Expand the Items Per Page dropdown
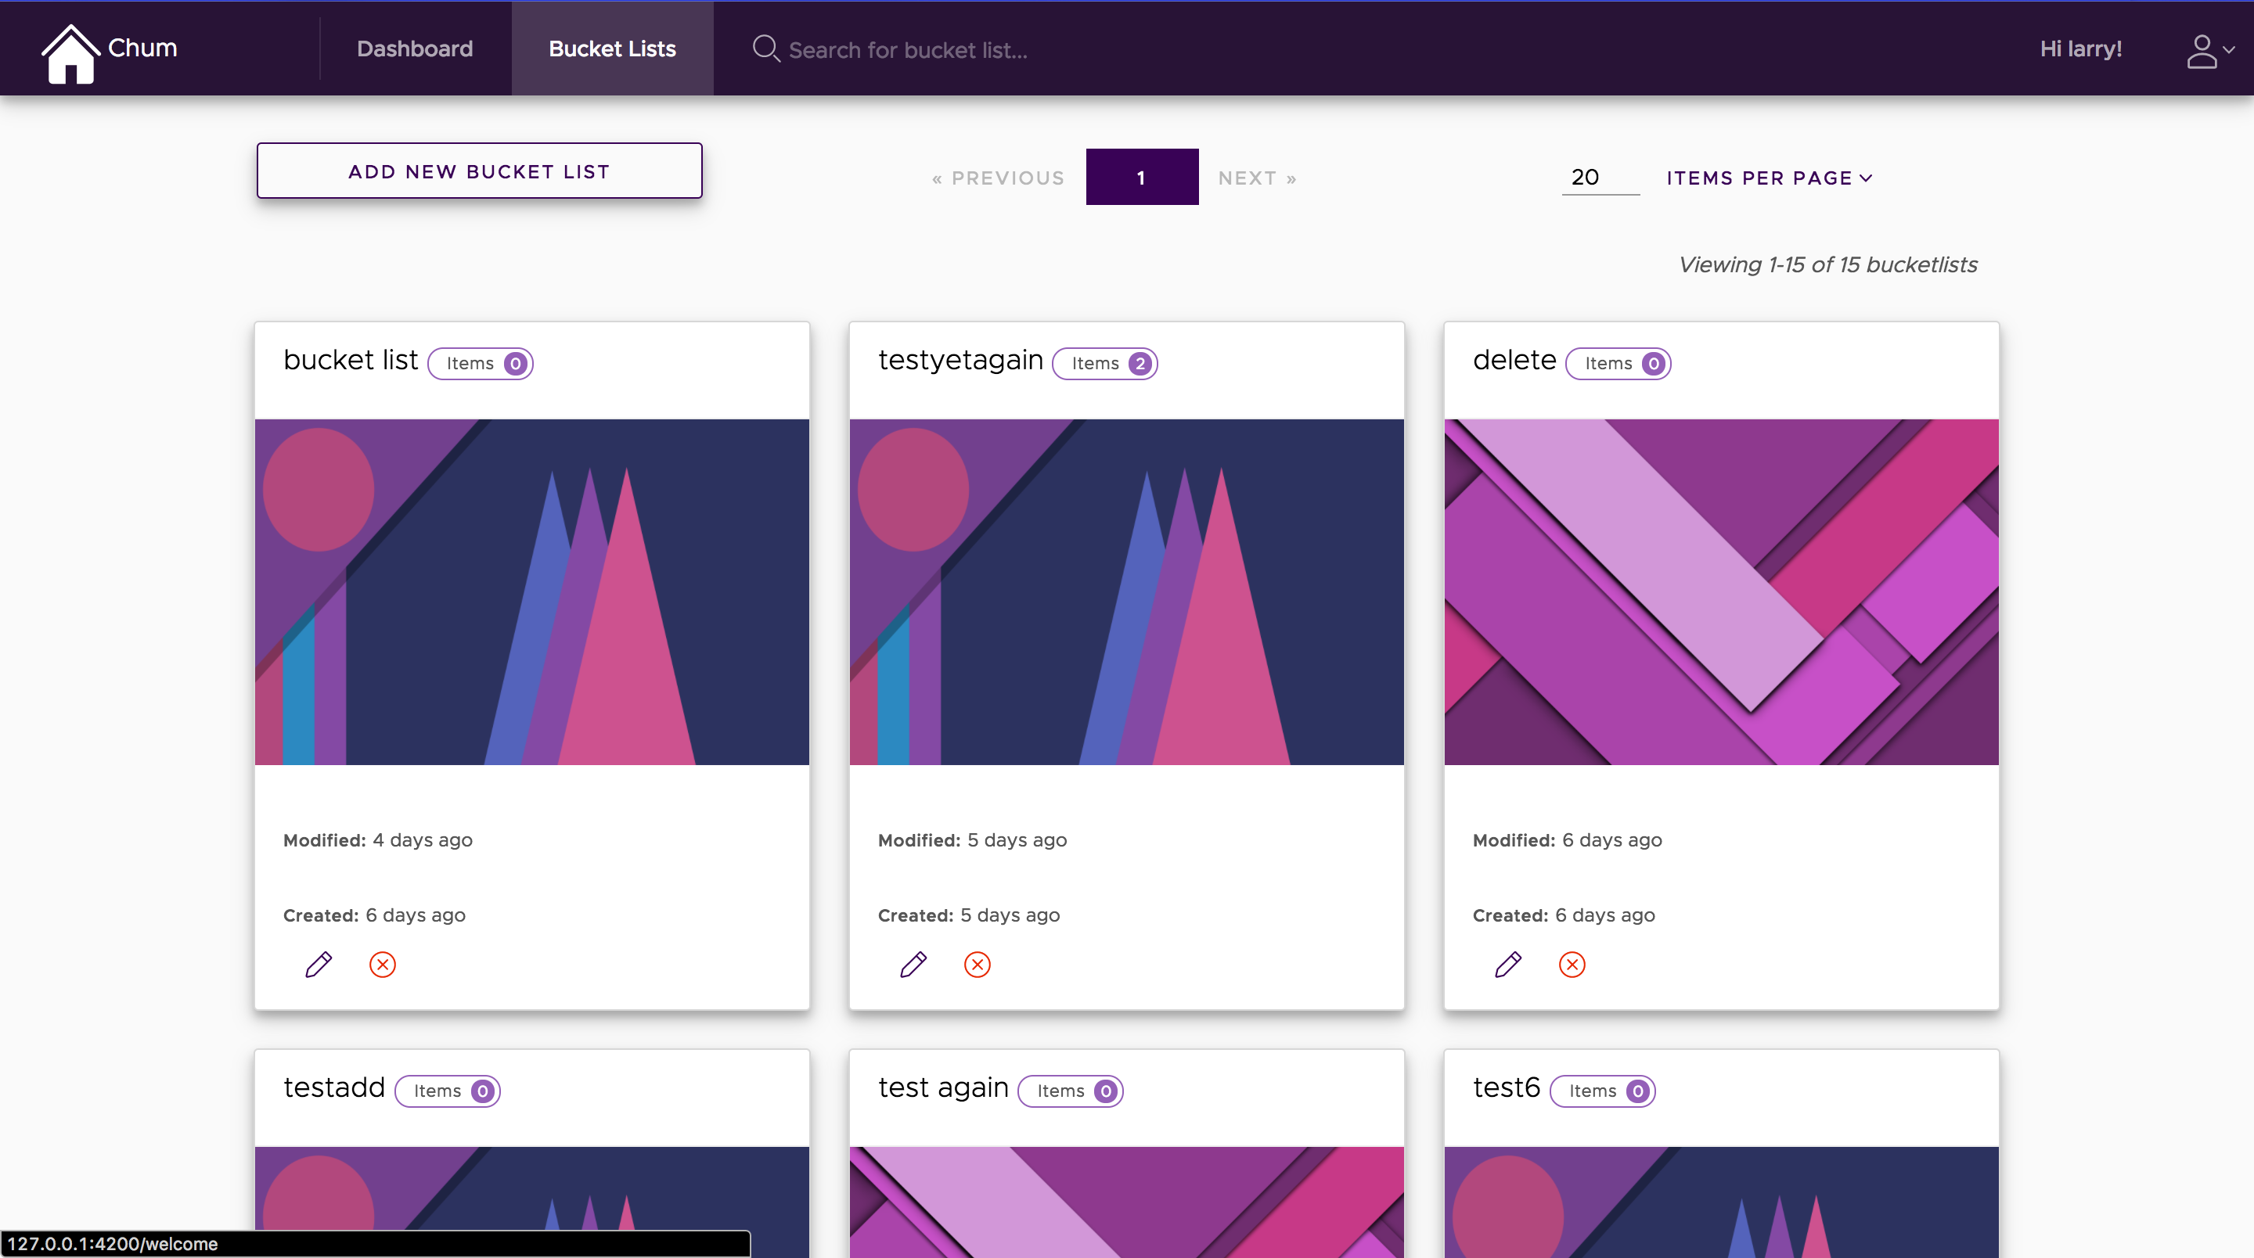This screenshot has width=2254, height=1258. coord(1769,178)
